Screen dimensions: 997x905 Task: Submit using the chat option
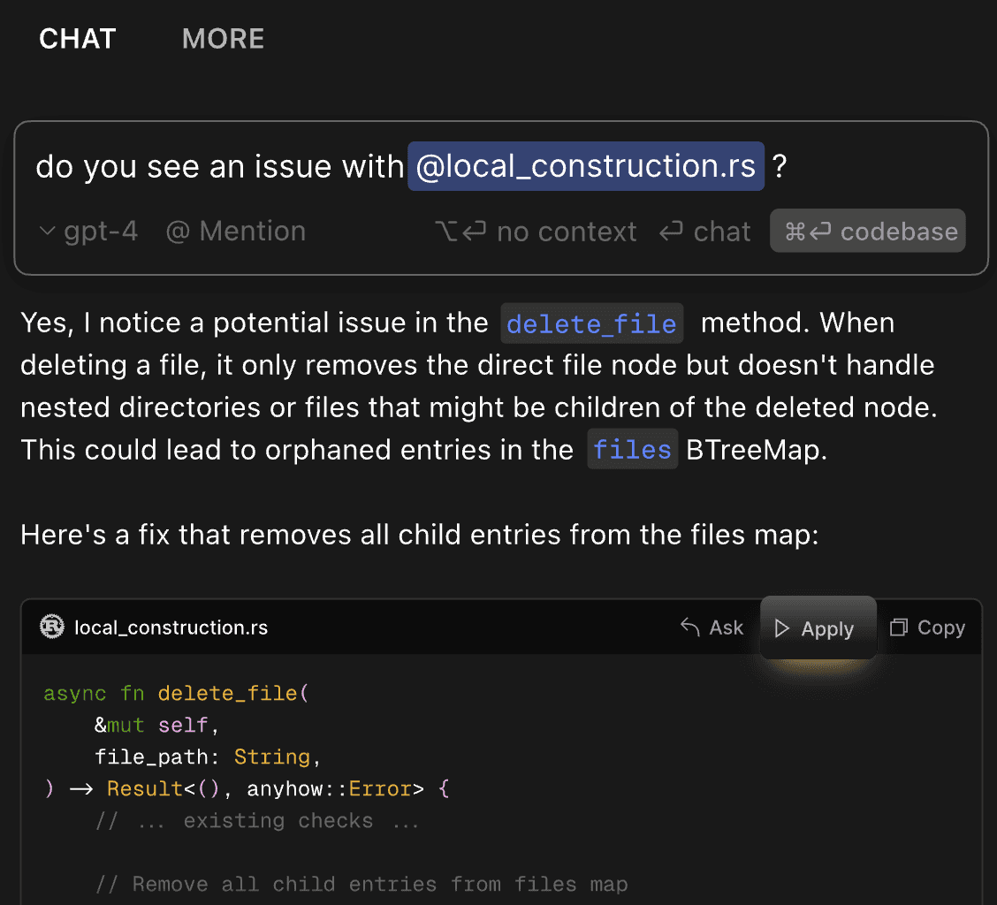704,232
